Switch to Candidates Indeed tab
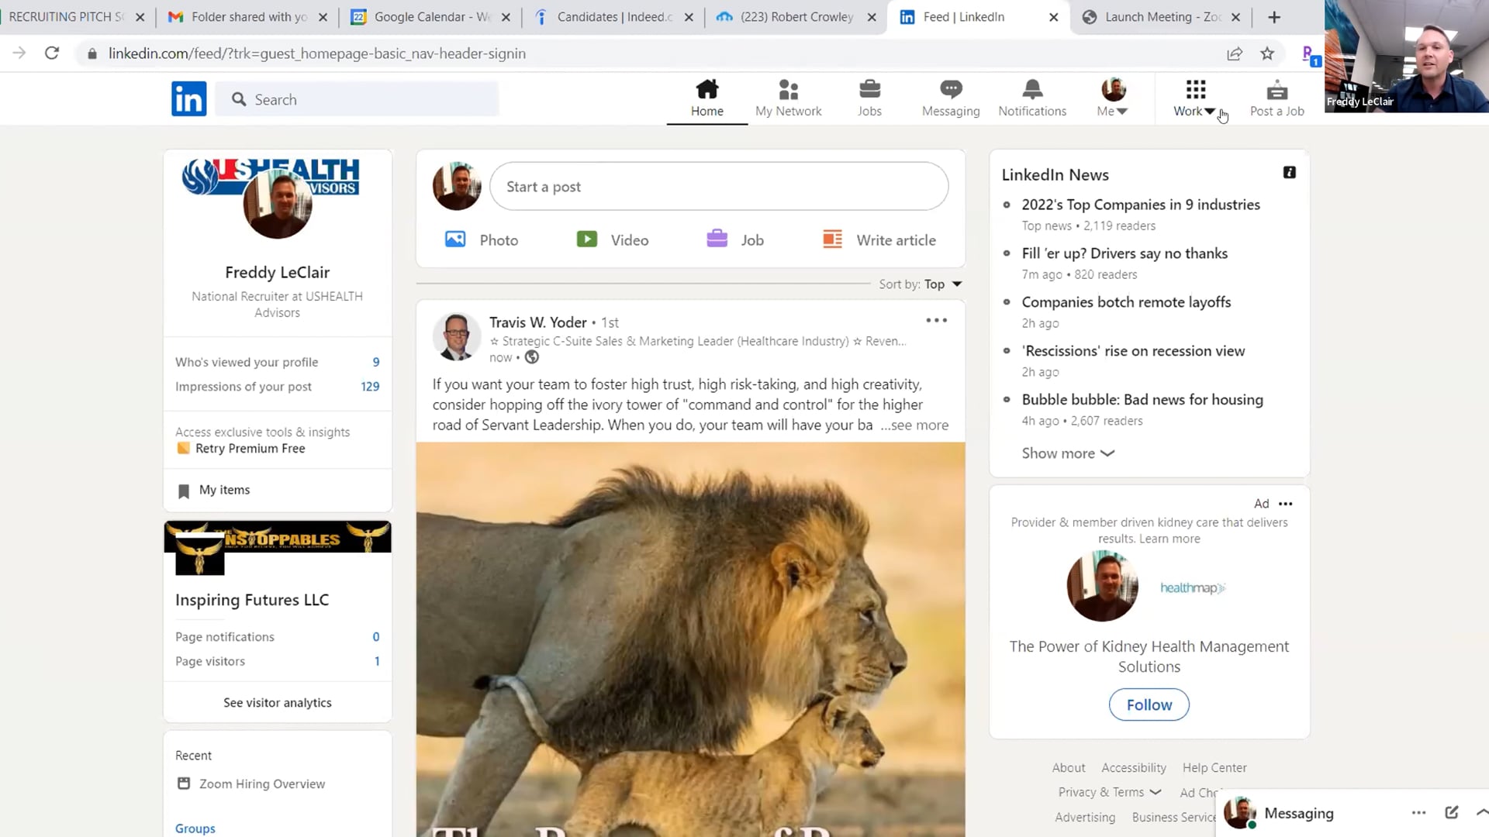The width and height of the screenshot is (1489, 837). 613,17
